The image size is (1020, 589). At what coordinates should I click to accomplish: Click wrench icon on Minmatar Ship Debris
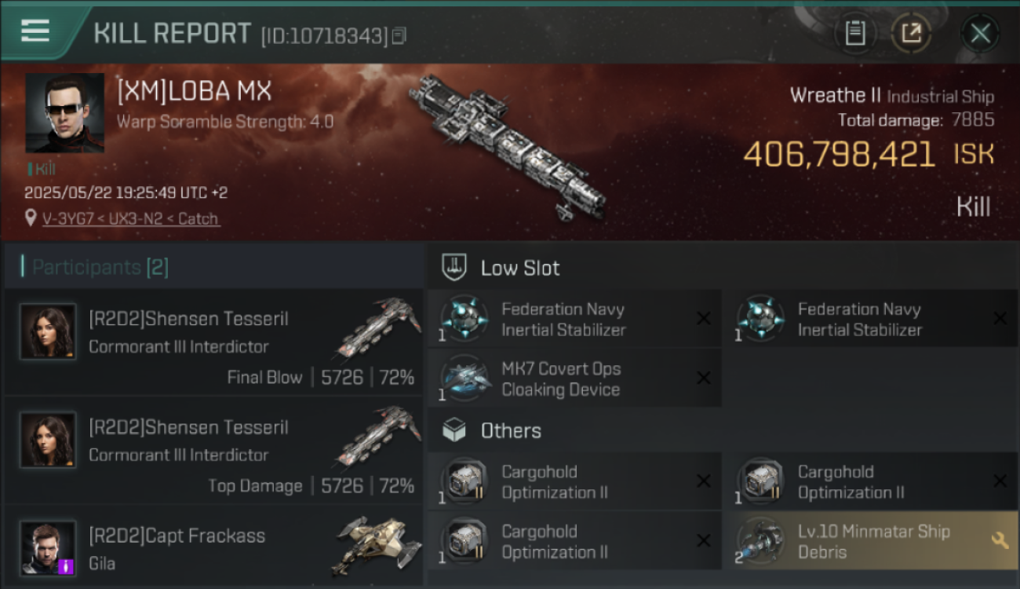coord(999,540)
